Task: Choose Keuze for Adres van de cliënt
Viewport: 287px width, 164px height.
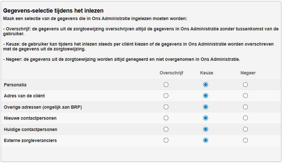Action: coord(205,95)
